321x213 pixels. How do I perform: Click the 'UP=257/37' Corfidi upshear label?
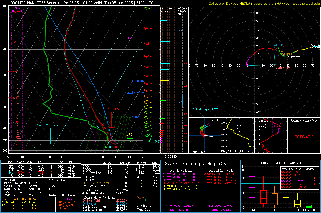292,57
